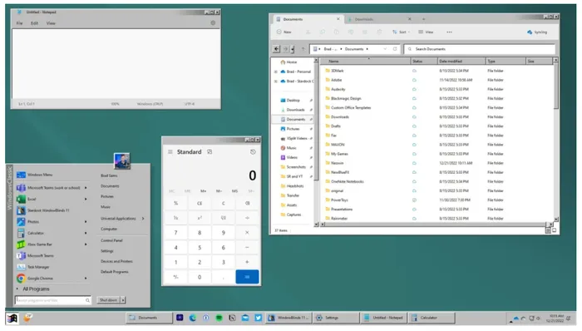
Task: Open Notepad settings gear icon
Action: 213,23
